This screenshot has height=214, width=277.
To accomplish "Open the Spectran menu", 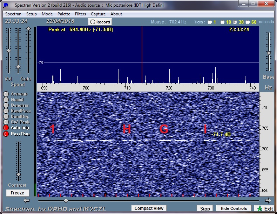I will (x=13, y=14).
